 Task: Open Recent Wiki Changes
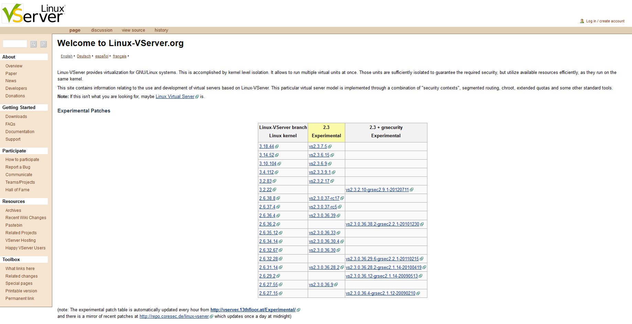pos(26,218)
